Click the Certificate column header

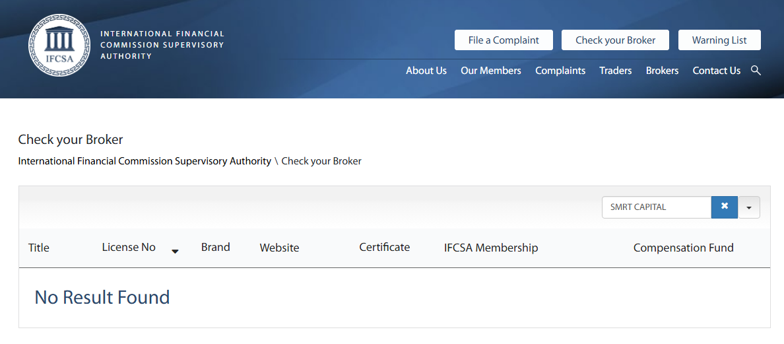[x=385, y=247]
